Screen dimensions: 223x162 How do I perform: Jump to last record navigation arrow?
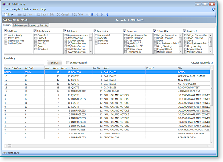tap(106, 14)
